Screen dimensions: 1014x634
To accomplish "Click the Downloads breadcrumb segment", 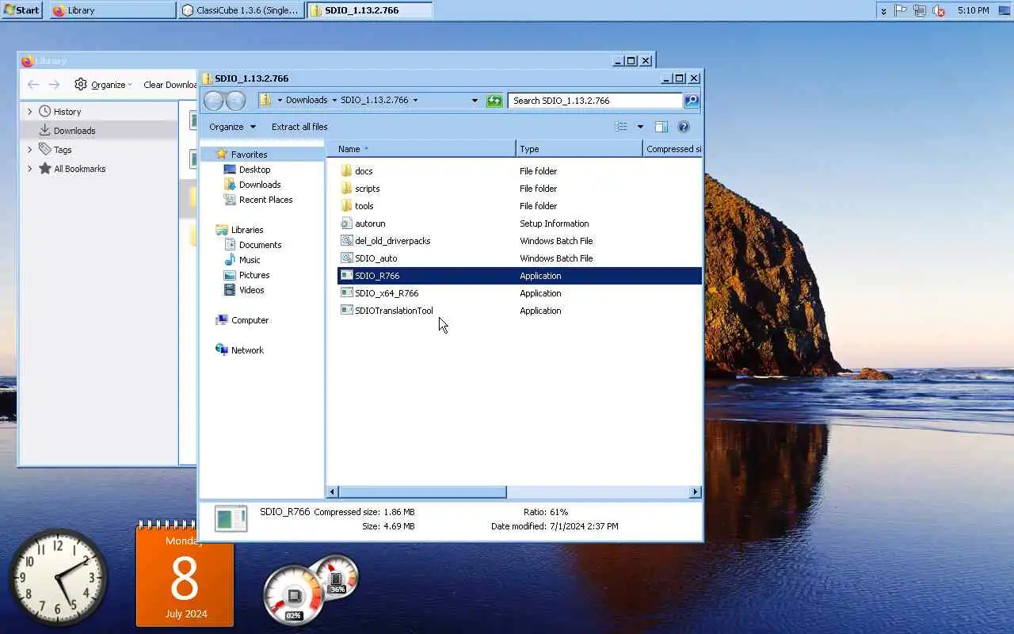I will tap(306, 101).
